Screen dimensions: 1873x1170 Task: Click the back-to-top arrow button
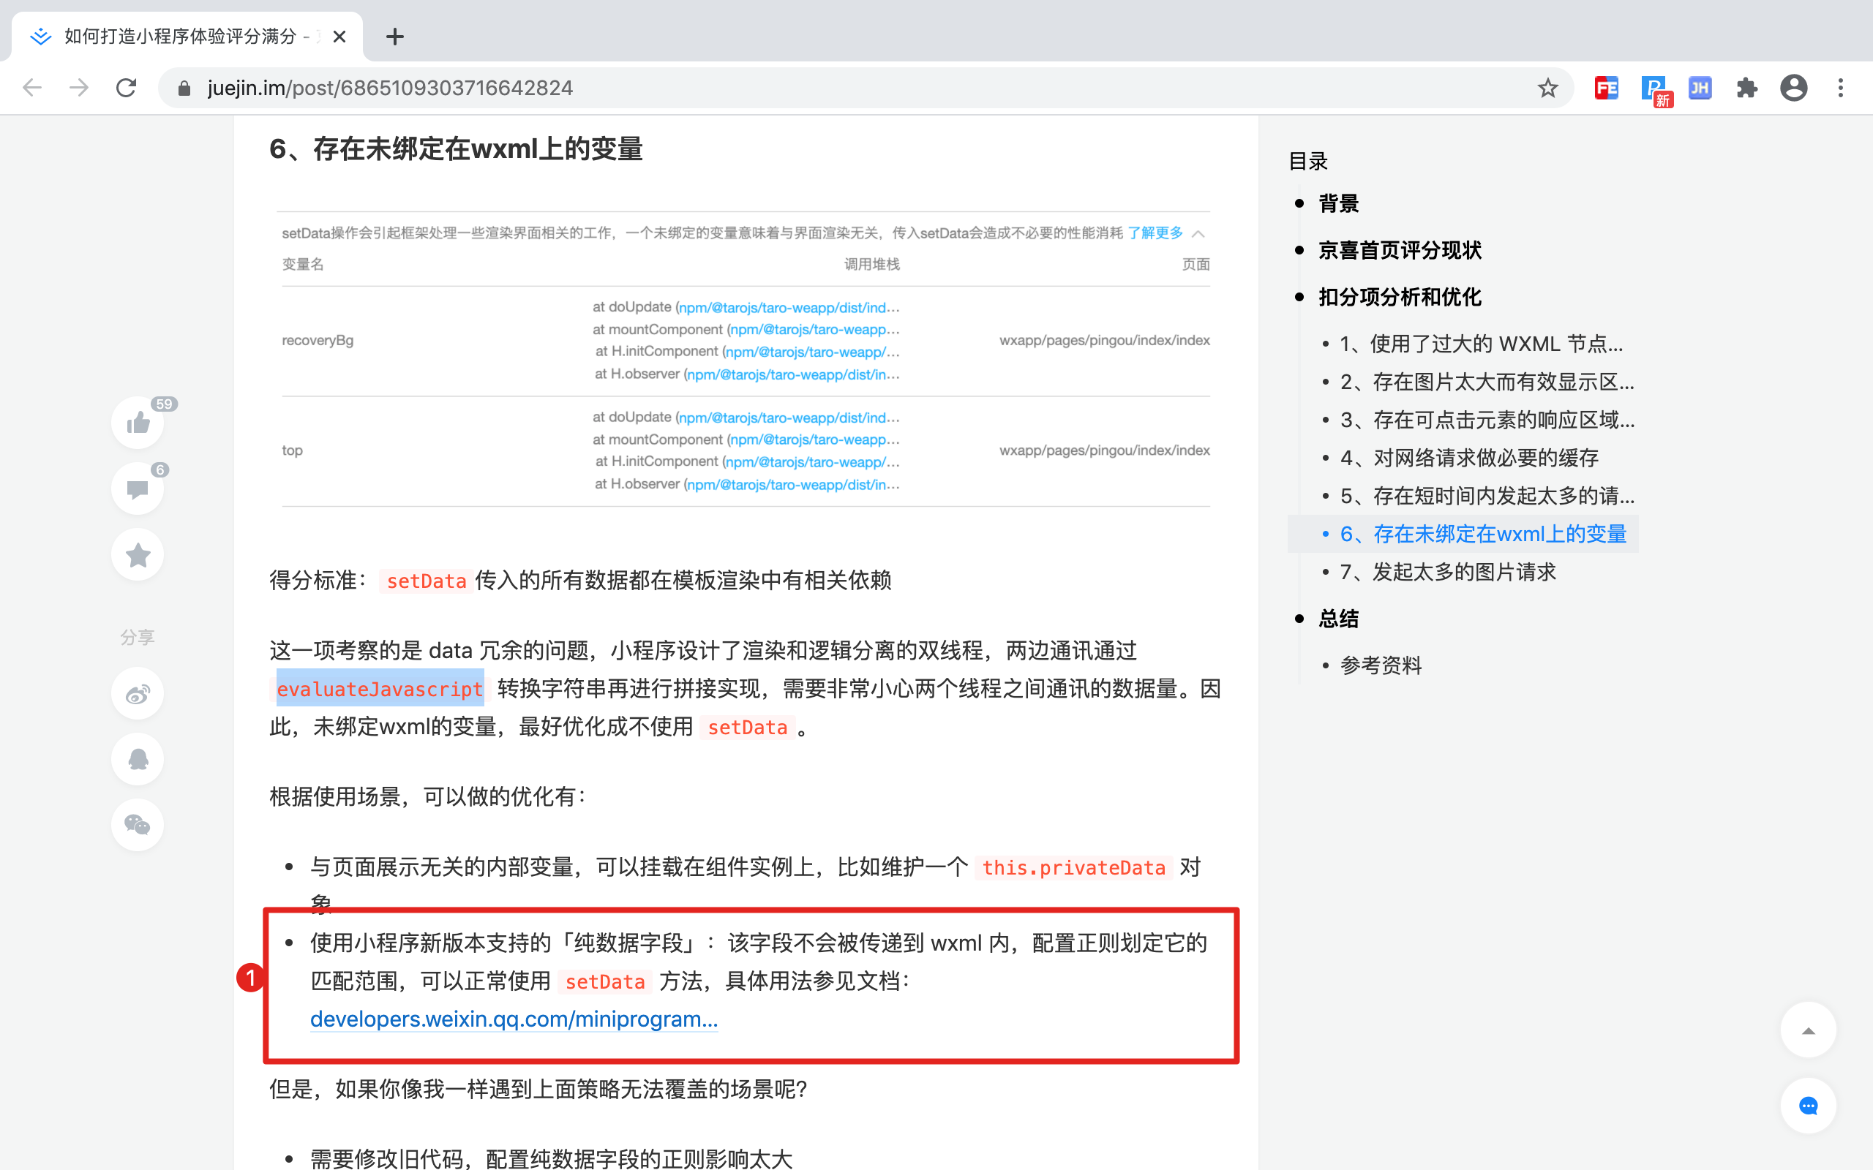(x=1808, y=1031)
